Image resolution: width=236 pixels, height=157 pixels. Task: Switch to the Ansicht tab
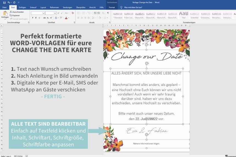pyautogui.click(x=92, y=7)
